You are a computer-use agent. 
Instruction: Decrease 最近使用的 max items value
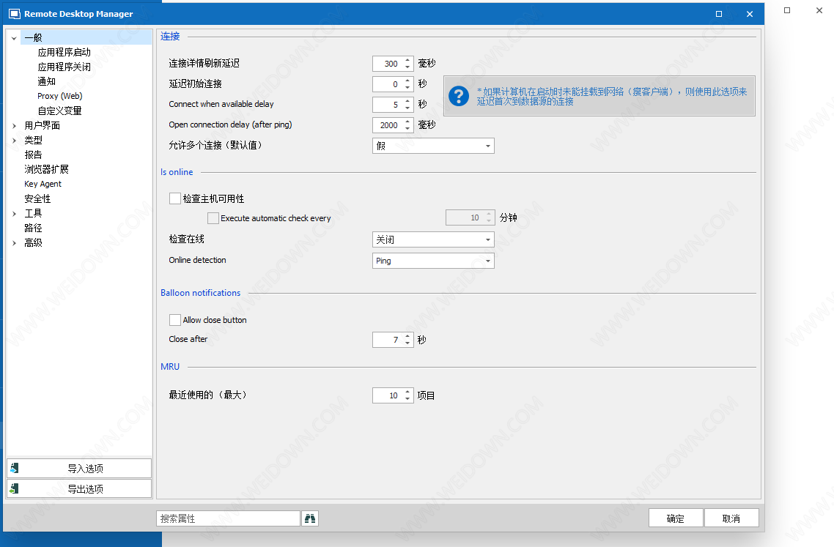[407, 398]
